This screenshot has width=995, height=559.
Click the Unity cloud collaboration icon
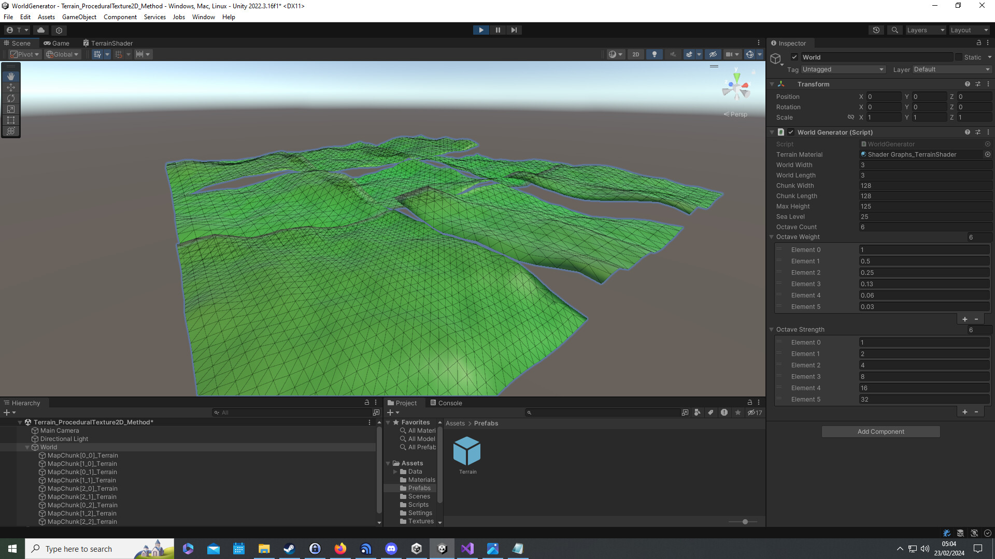[x=41, y=30]
